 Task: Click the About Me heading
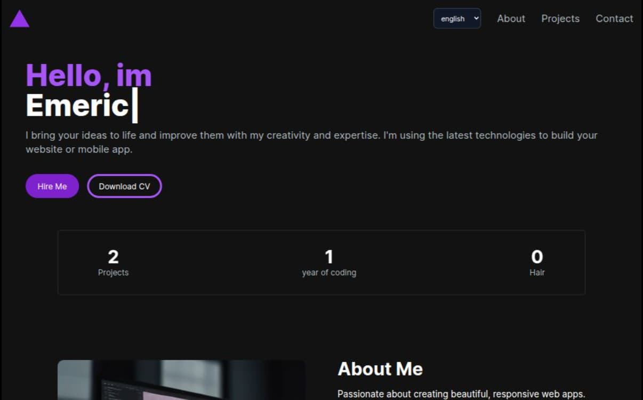(380, 369)
